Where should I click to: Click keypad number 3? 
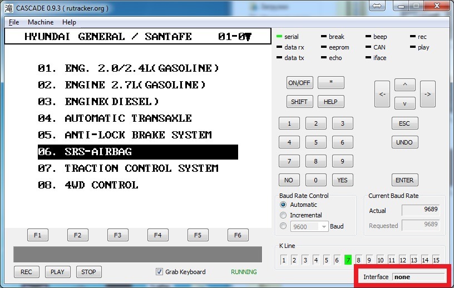[x=342, y=123]
